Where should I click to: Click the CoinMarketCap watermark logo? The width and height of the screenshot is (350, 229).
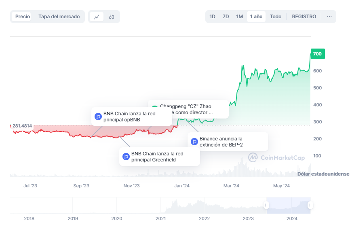pyautogui.click(x=253, y=157)
